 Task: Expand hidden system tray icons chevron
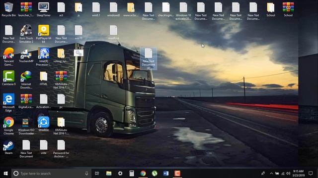click(271, 174)
